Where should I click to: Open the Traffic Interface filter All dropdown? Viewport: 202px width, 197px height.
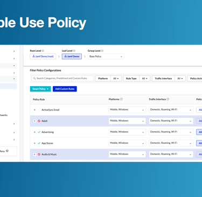[x=180, y=79]
